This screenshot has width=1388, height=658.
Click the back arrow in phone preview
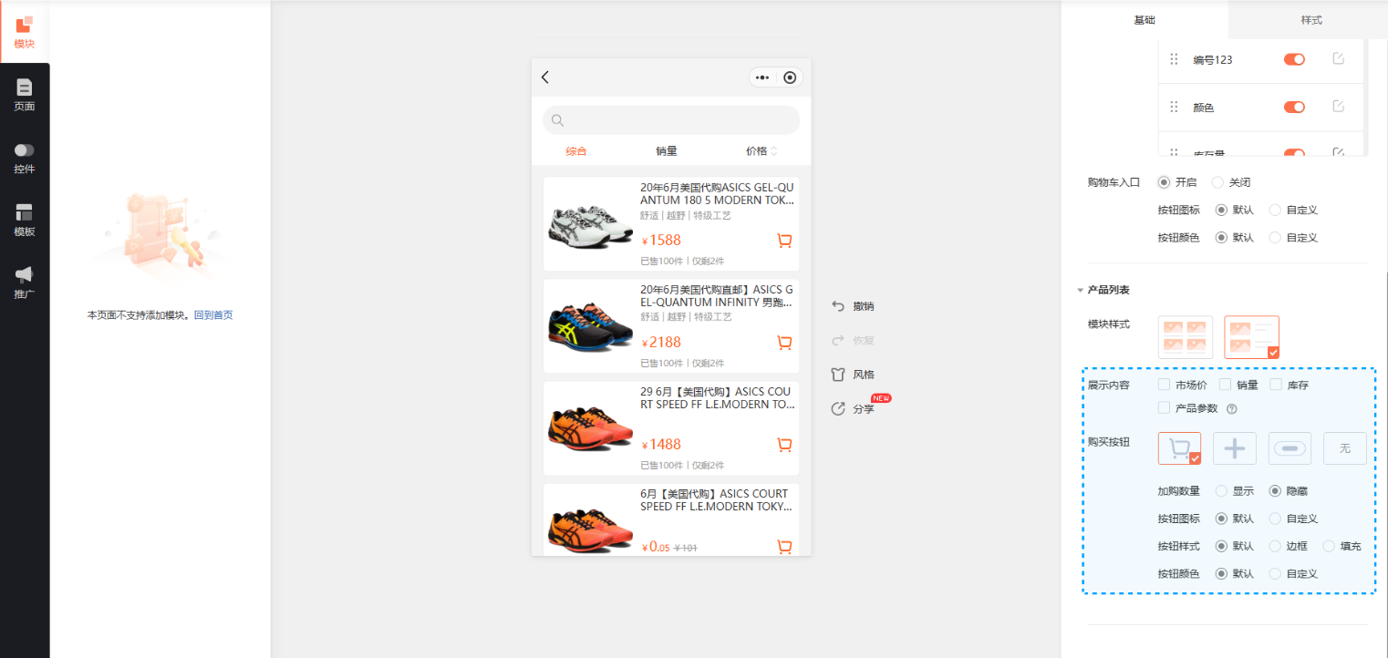(545, 77)
